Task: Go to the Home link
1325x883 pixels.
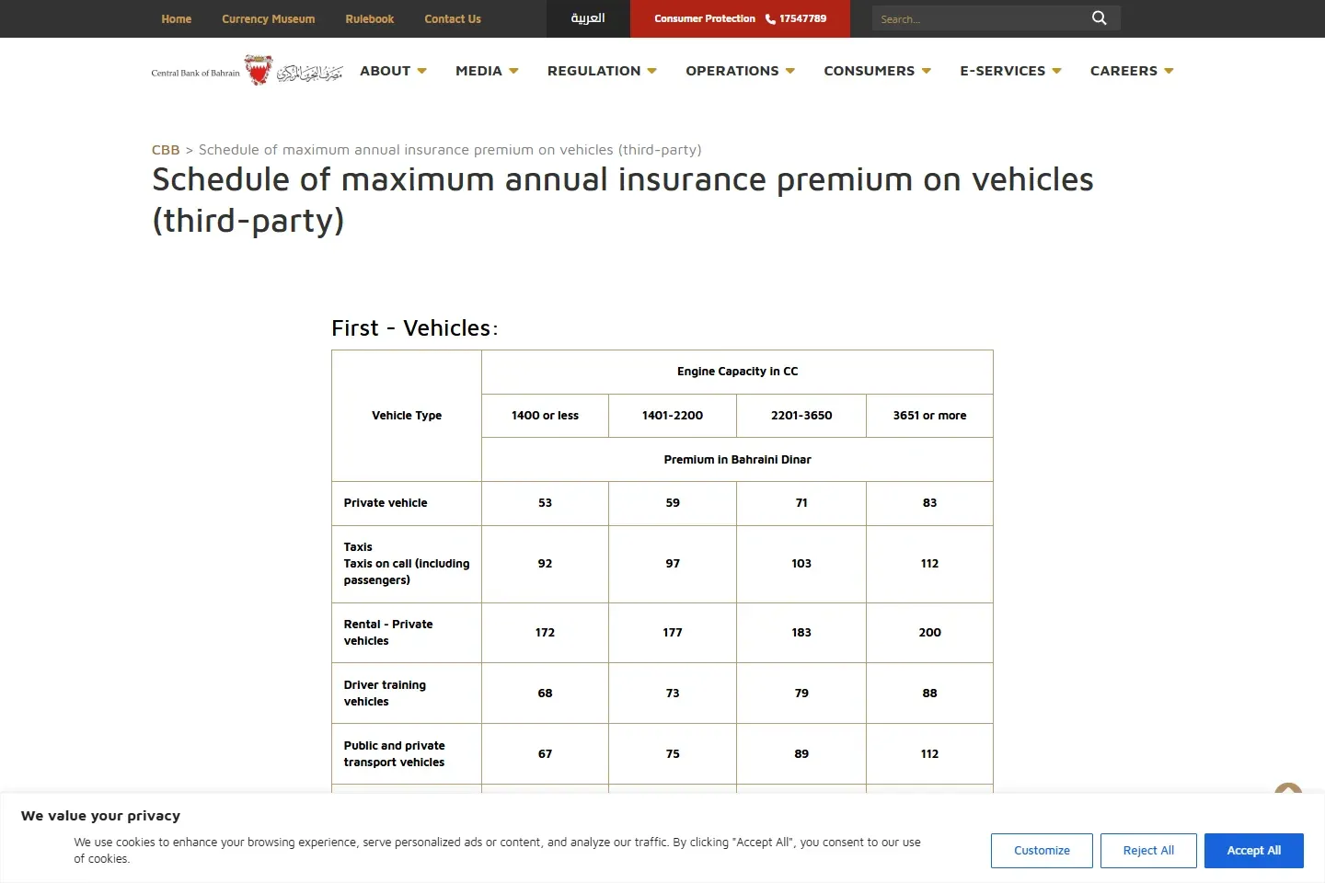Action: (x=177, y=19)
